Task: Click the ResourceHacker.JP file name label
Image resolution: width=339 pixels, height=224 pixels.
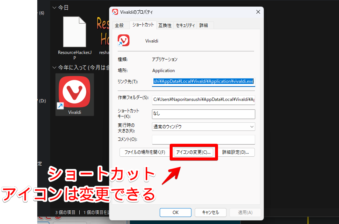Action: tap(75, 55)
